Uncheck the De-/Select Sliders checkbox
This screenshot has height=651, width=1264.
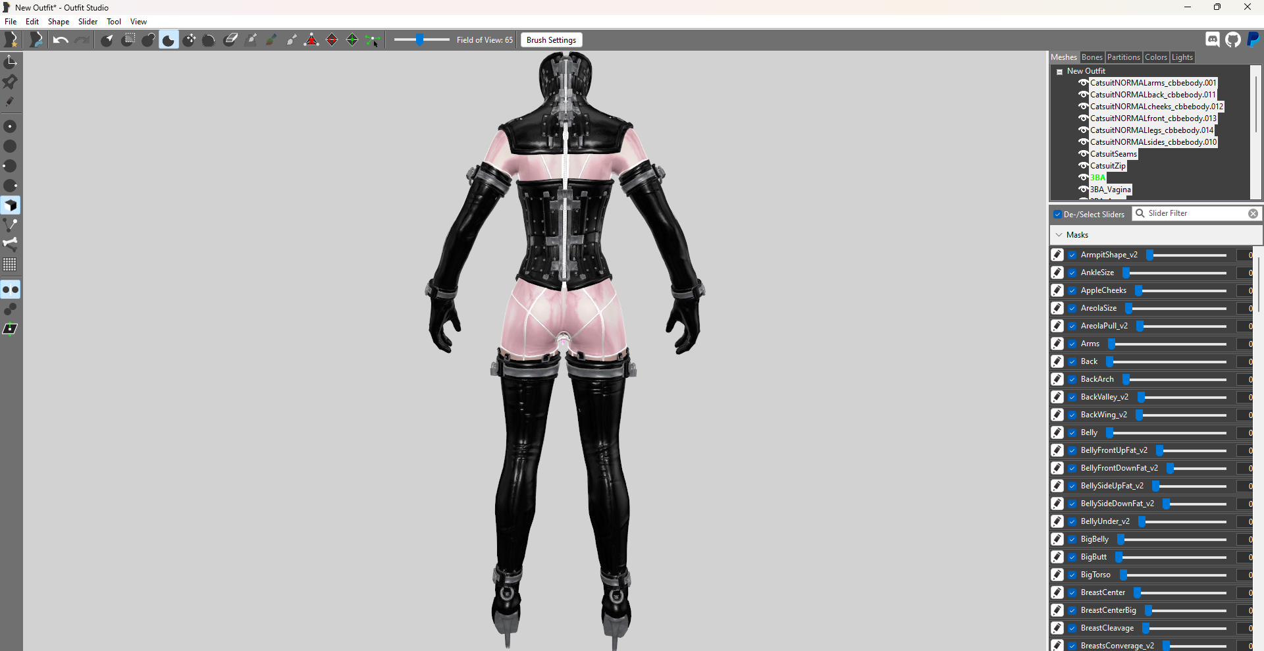(1057, 215)
